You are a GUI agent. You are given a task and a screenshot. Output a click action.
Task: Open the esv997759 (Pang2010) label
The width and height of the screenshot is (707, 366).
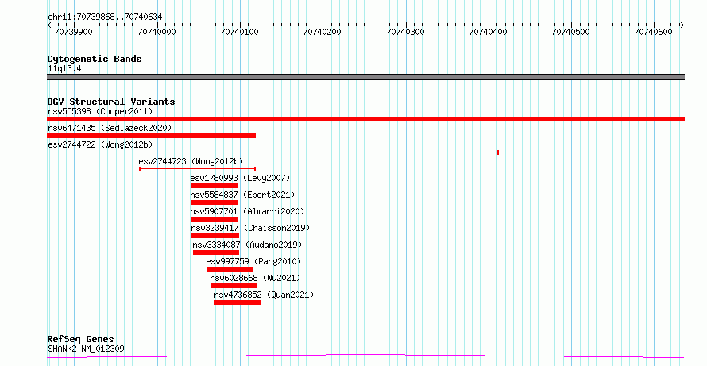tap(253, 261)
